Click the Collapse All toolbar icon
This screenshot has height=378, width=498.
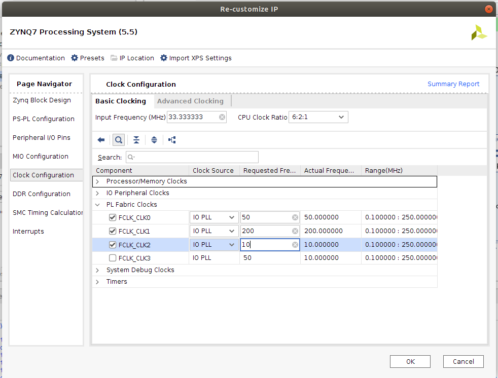pyautogui.click(x=136, y=140)
